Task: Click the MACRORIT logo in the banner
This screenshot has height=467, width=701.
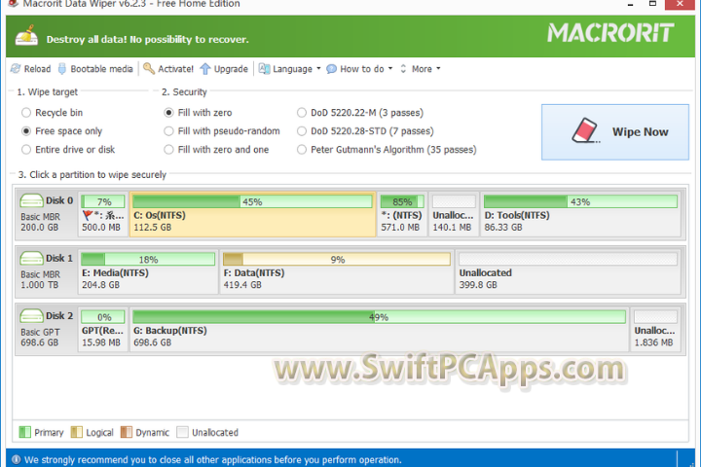Action: (x=610, y=33)
